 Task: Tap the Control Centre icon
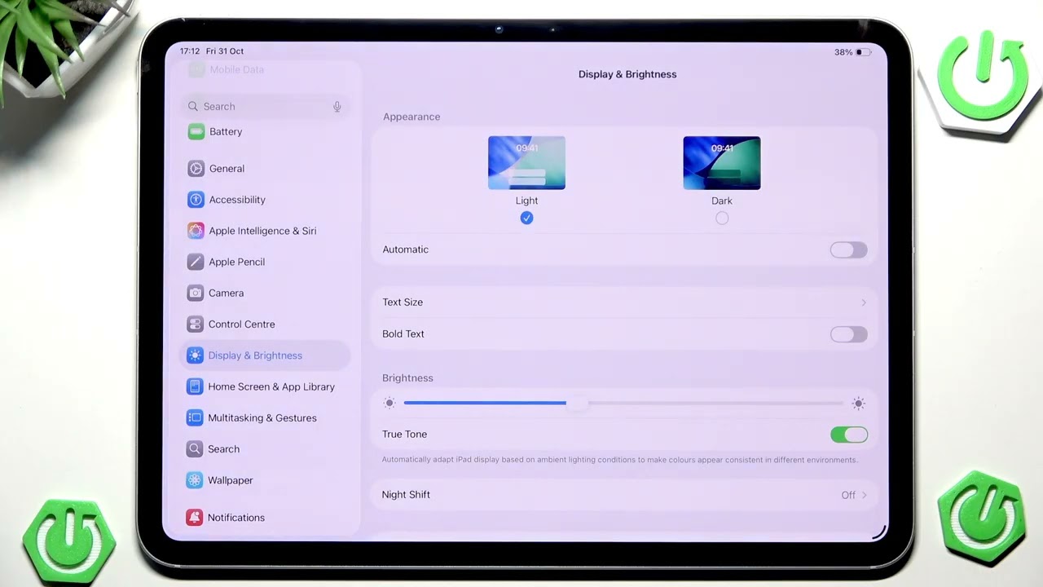pos(195,324)
